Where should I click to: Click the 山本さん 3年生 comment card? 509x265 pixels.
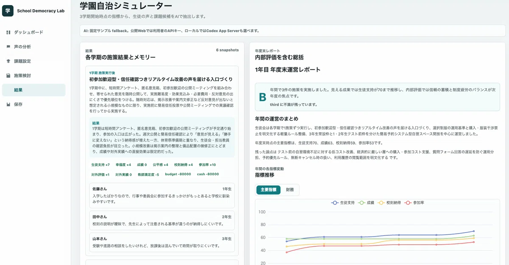coord(162,243)
